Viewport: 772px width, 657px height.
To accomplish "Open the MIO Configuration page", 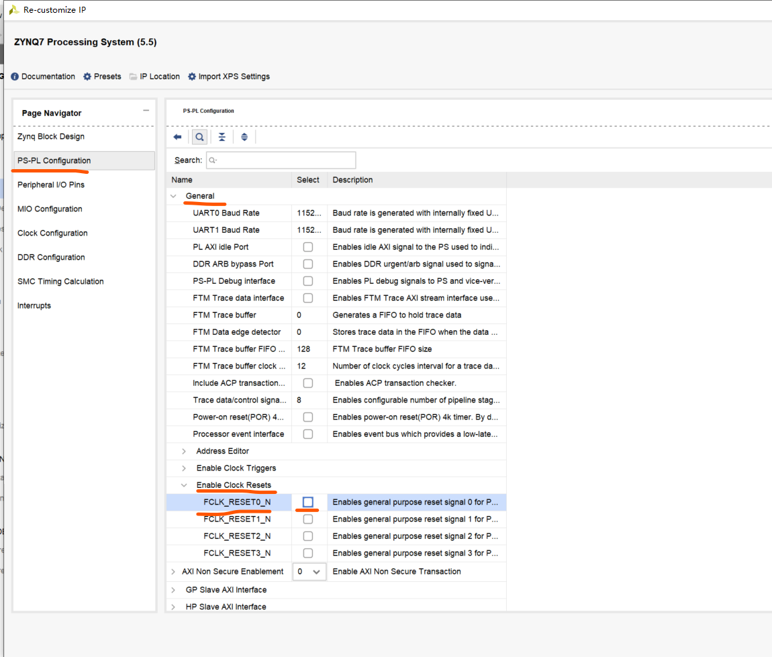I will click(50, 209).
